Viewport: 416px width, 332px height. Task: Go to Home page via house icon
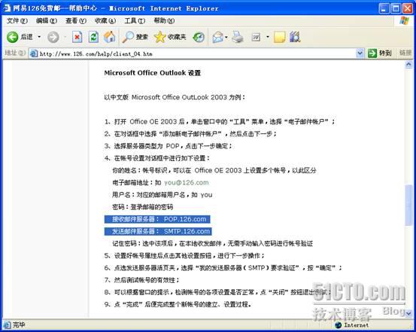coord(110,37)
